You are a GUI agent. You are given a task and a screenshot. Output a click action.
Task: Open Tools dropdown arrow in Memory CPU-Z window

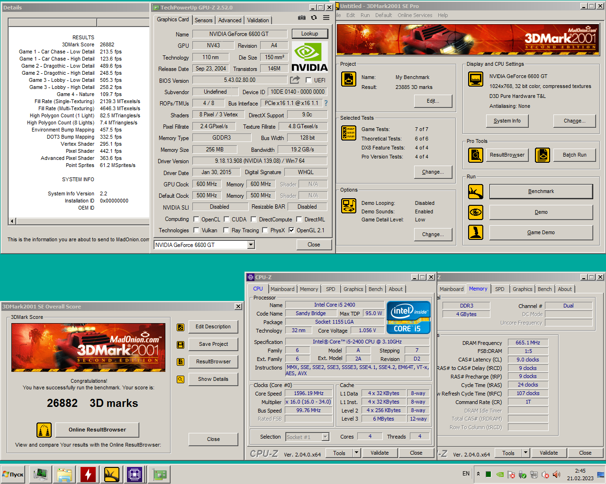pos(525,453)
